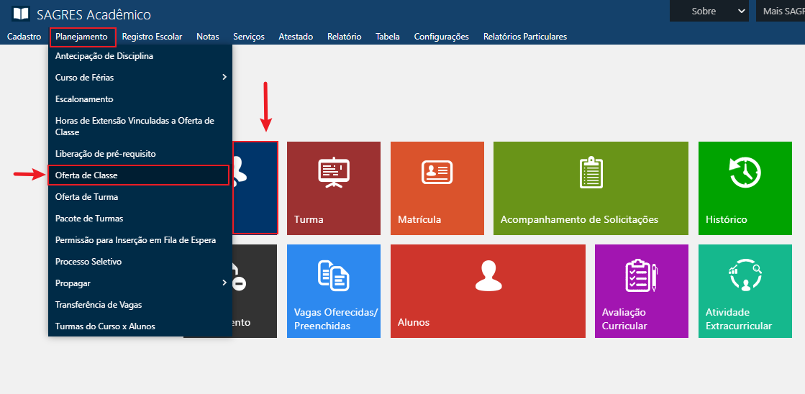This screenshot has height=394, width=805.
Task: Expand the Propagar submenu arrow
Action: [x=224, y=283]
